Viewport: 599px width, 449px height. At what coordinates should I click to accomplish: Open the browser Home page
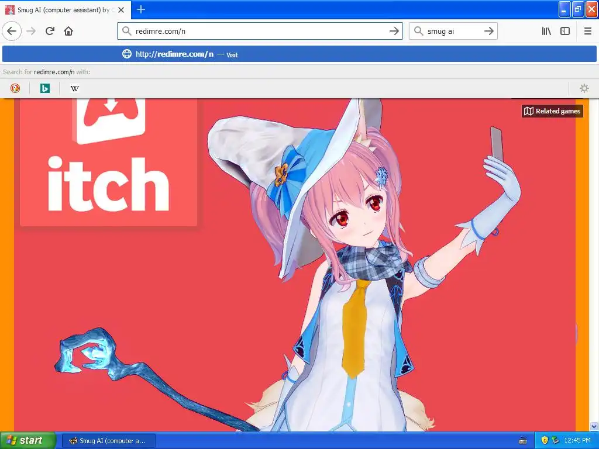[68, 31]
